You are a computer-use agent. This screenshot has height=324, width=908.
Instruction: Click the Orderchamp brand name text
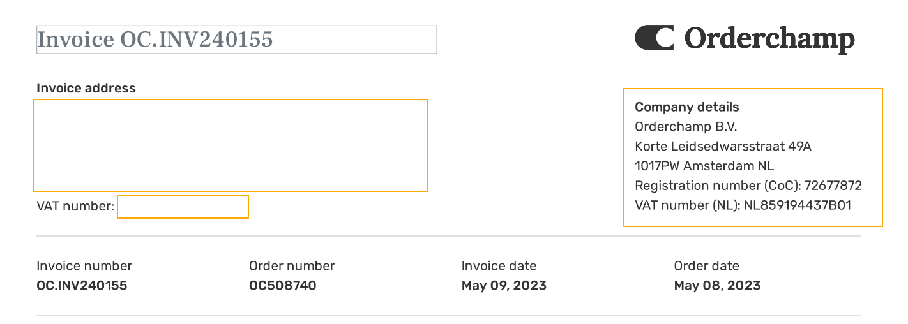coord(769,39)
